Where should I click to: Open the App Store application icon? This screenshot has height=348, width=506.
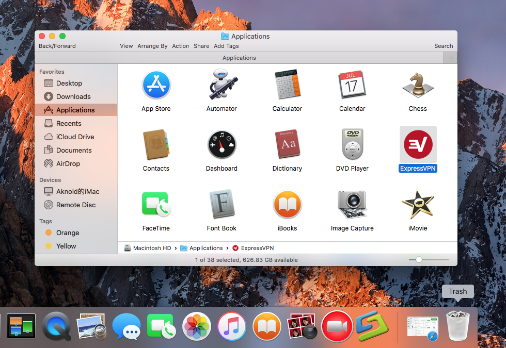(x=156, y=85)
